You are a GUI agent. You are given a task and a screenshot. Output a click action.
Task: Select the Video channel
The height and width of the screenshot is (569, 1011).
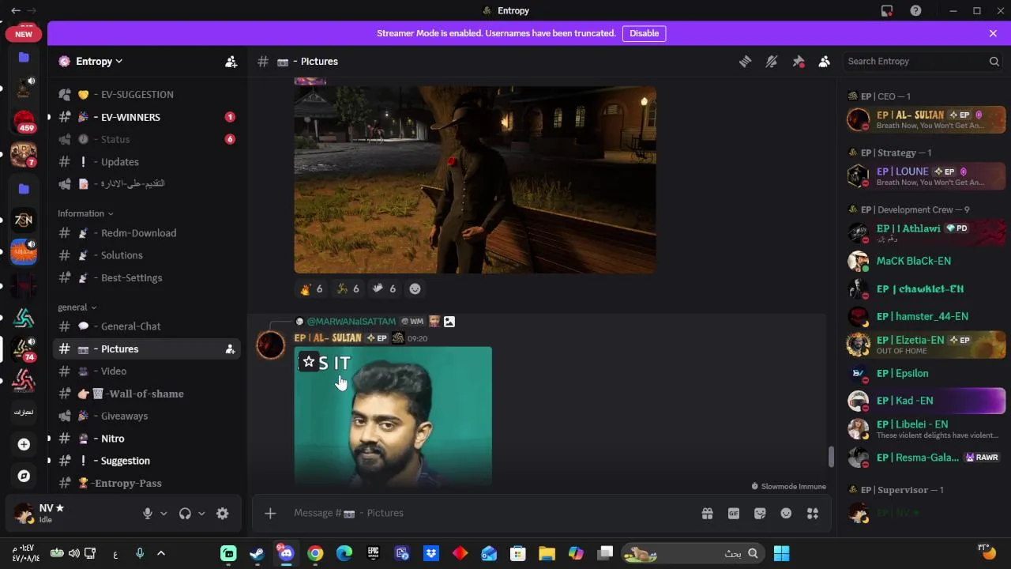[x=147, y=371]
